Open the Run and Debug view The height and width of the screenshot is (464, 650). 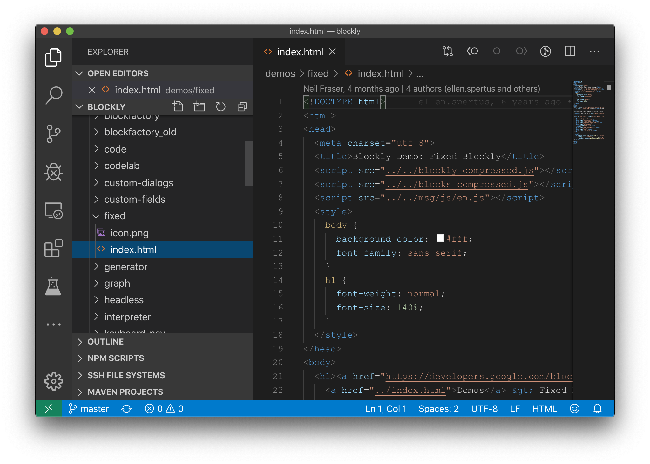54,172
